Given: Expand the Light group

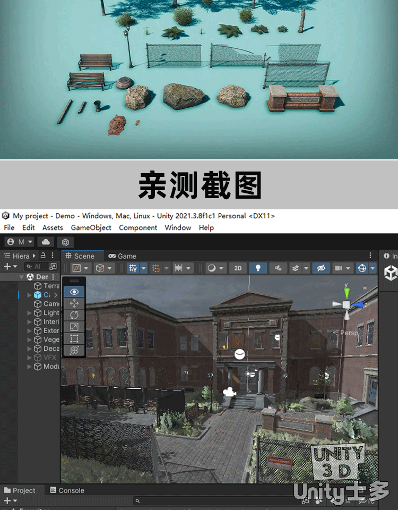Looking at the screenshot, I should click(29, 312).
